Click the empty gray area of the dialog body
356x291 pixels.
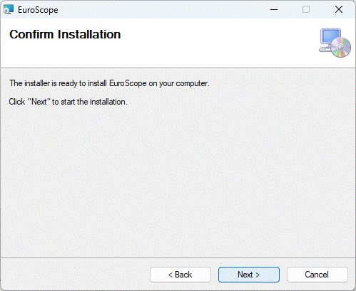pyautogui.click(x=178, y=180)
